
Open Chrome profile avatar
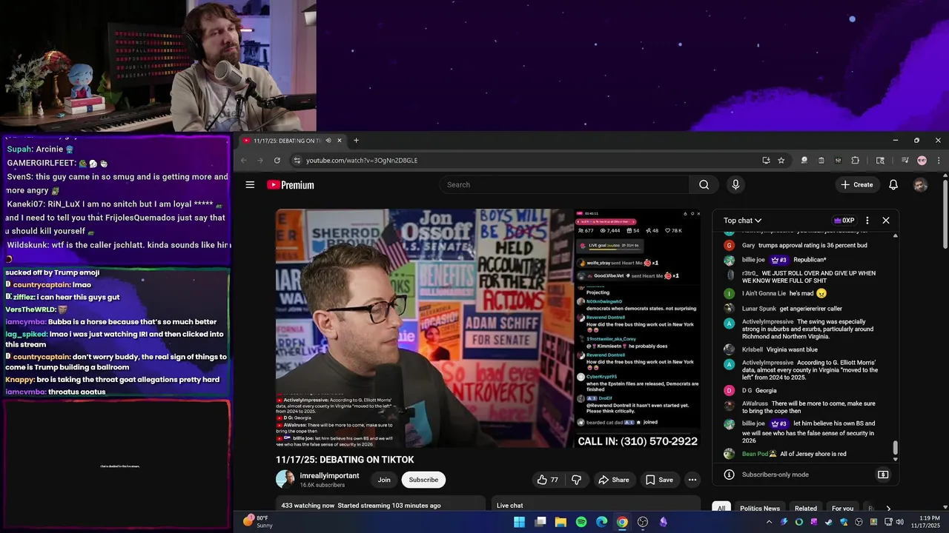922,161
